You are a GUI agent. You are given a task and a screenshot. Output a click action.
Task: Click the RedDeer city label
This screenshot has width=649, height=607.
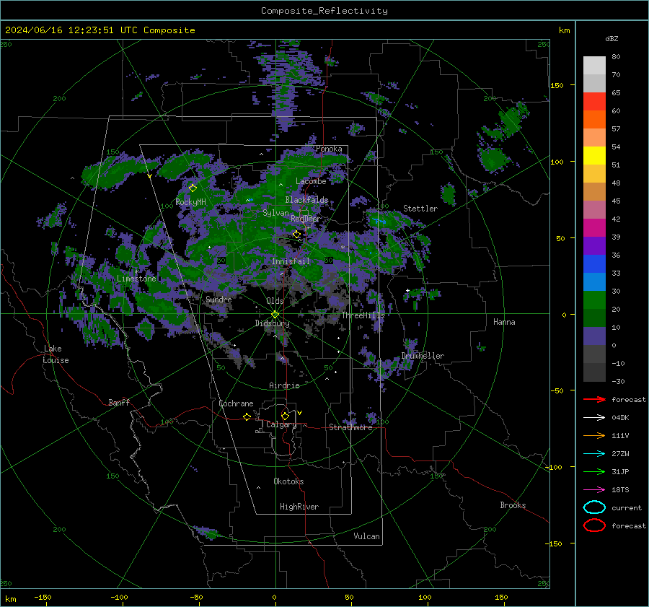click(305, 219)
